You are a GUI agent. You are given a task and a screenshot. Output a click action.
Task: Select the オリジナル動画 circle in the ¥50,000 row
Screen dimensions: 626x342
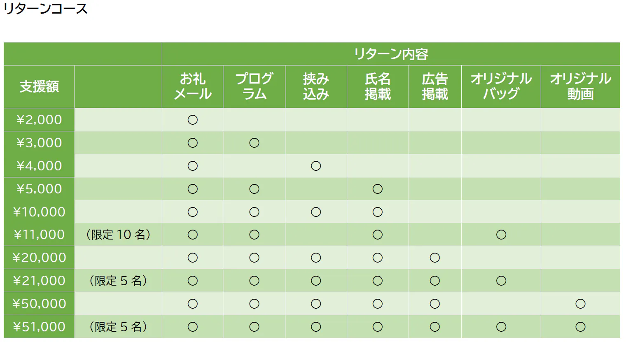[580, 304]
